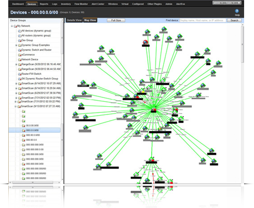This screenshot has height=208, width=254.
Task: Select the central hub node on the map
Action: (x=153, y=110)
